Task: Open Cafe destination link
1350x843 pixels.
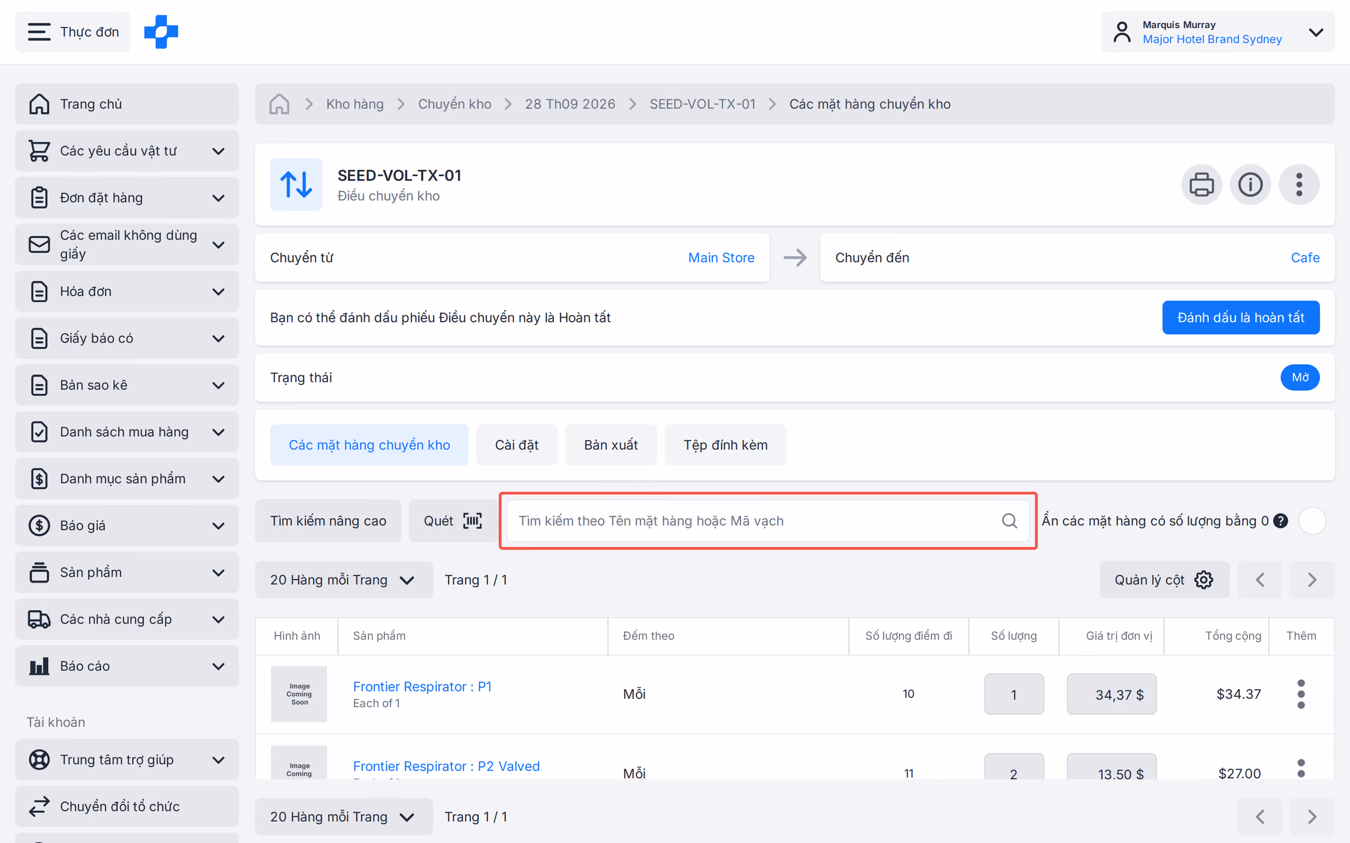Action: (x=1305, y=258)
